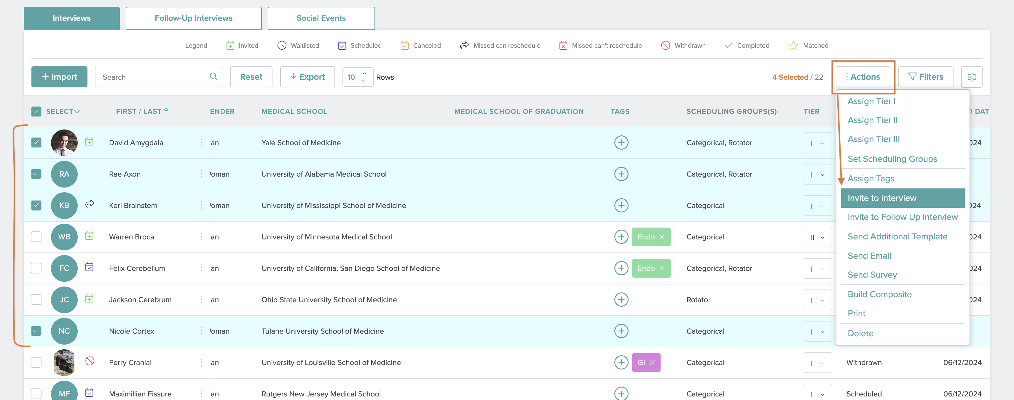Open the tier dropdown for Keri Brainstem
1014x400 pixels.
[x=818, y=206]
